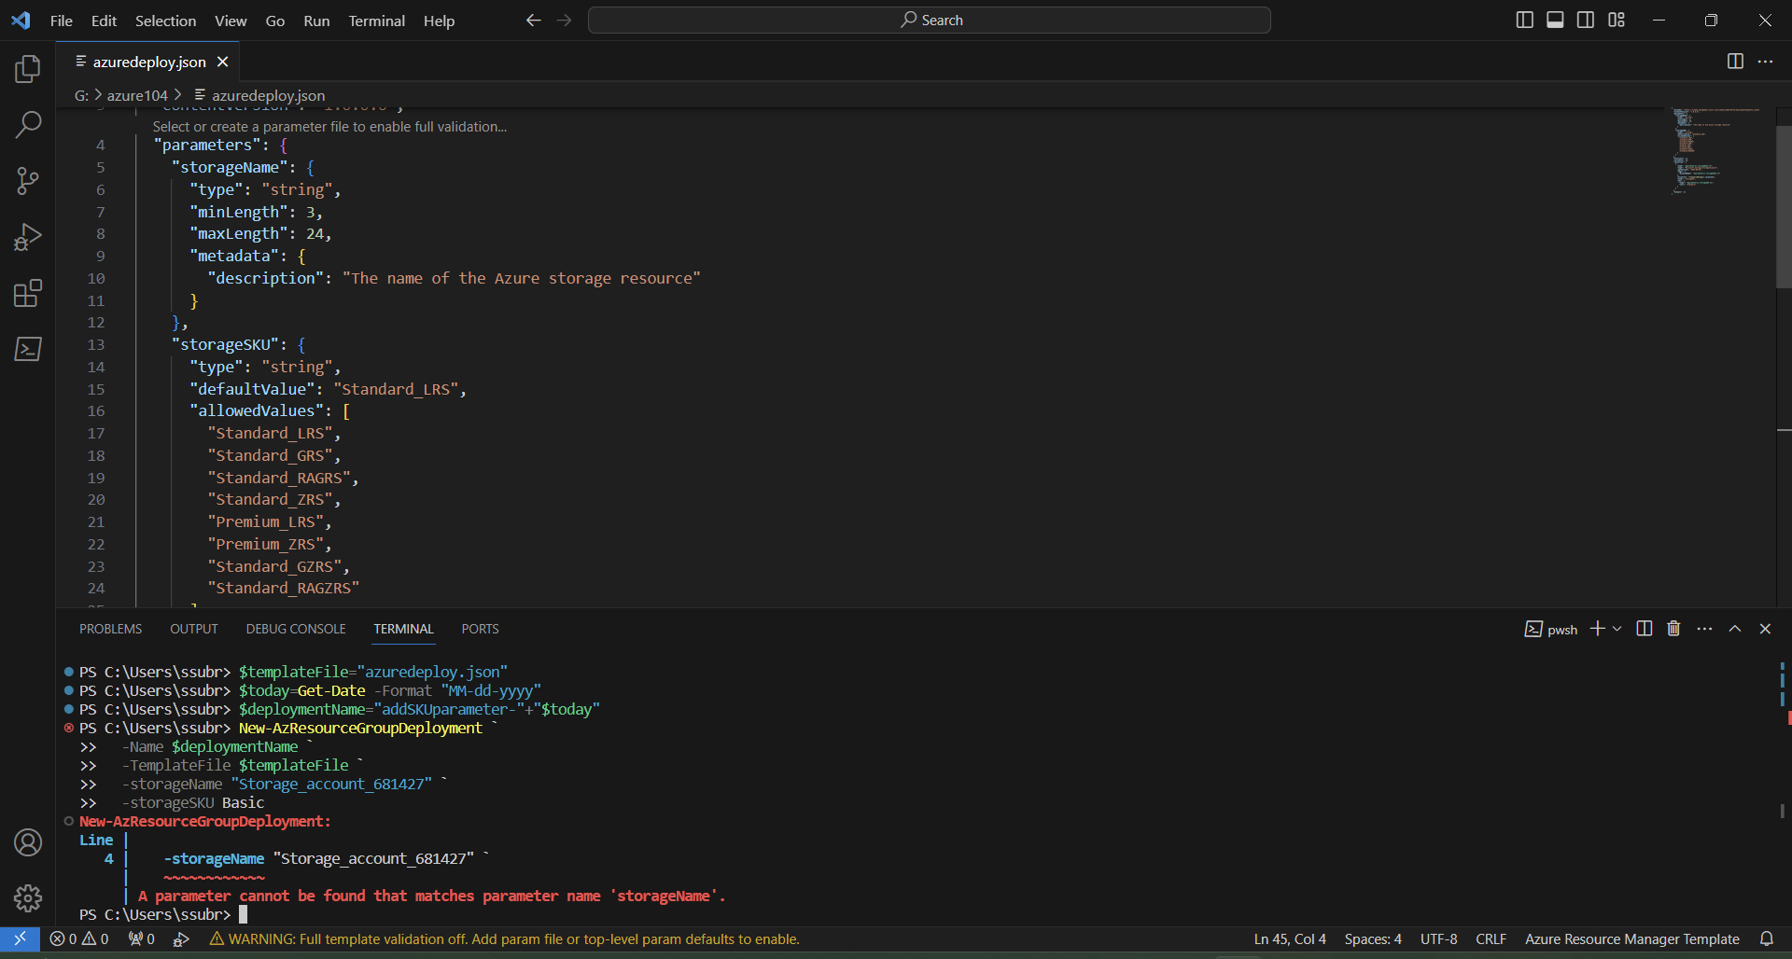
Task: Open editor More Actions ellipsis
Action: pyautogui.click(x=1765, y=61)
